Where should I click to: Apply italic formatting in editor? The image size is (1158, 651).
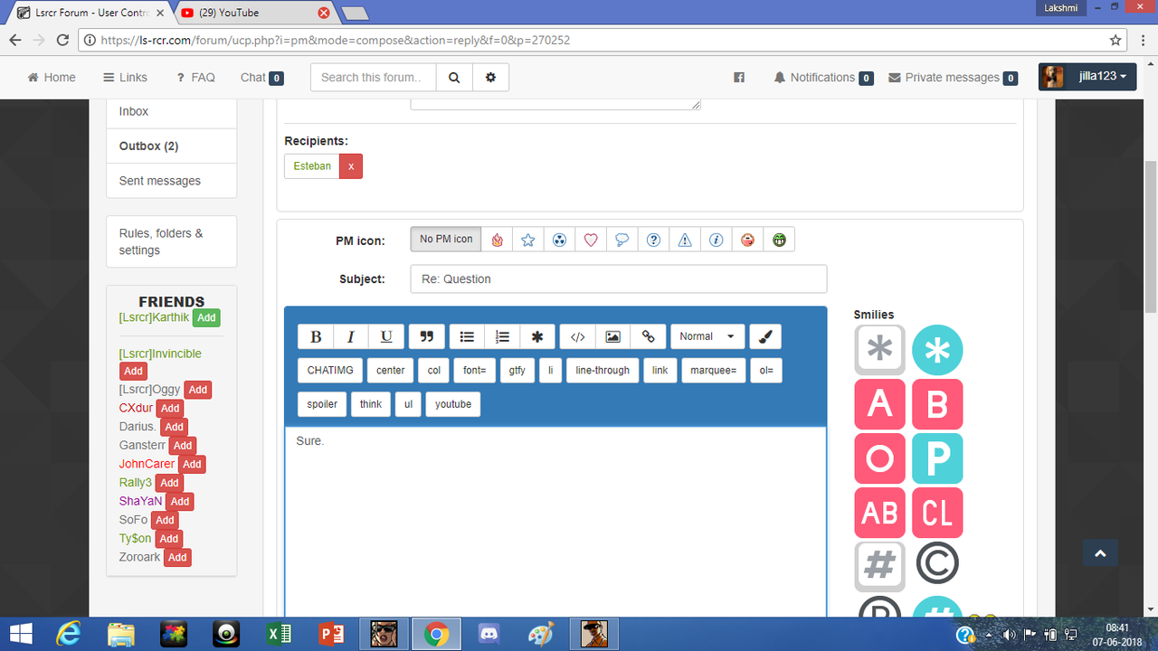coord(351,336)
